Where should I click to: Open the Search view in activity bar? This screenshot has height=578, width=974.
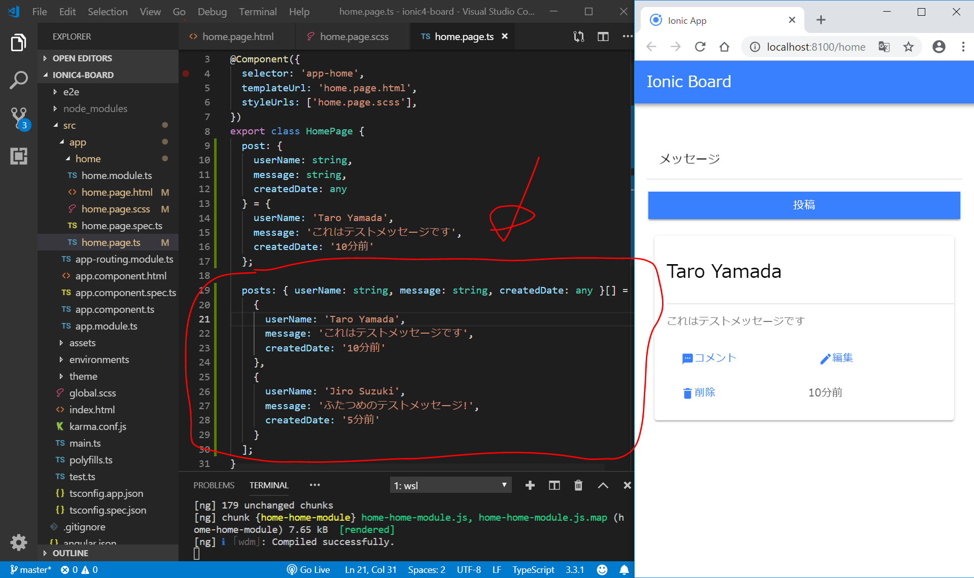19,80
